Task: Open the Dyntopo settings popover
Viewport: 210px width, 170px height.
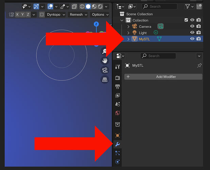Action: click(x=56, y=15)
